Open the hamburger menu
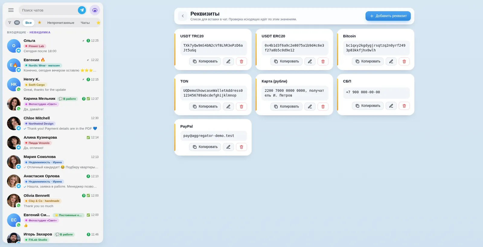The height and width of the screenshot is (247, 483). (11, 10)
